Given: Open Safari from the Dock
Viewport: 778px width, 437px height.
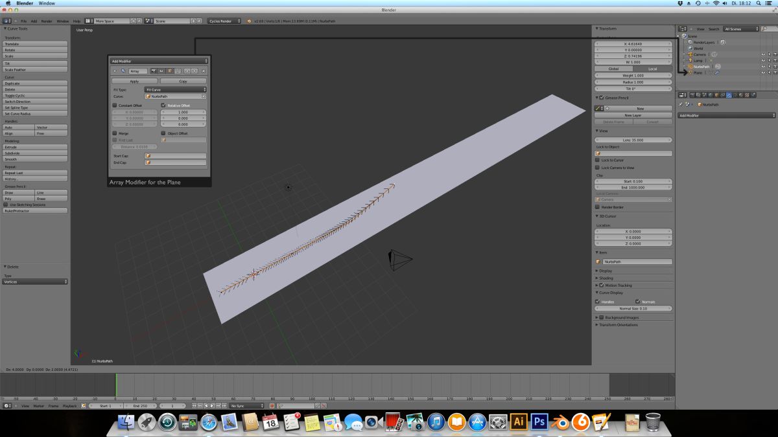Looking at the screenshot, I should pyautogui.click(x=209, y=422).
